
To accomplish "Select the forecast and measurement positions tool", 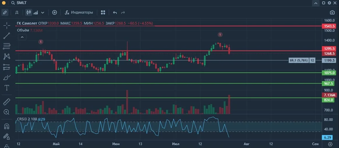I will pyautogui.click(x=7, y=67).
